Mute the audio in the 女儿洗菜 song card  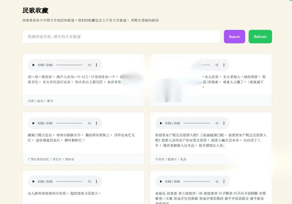[x=217, y=65]
